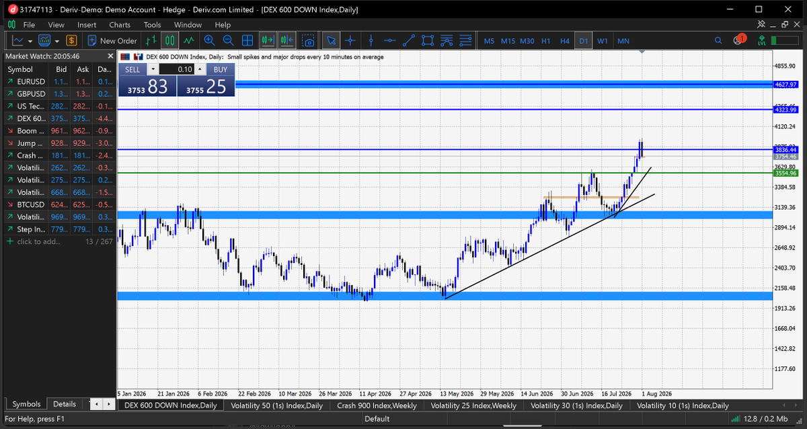This screenshot has width=807, height=429.
Task: Switch to Volatility 50 (1s) Index,Daily tab
Action: coord(276,405)
